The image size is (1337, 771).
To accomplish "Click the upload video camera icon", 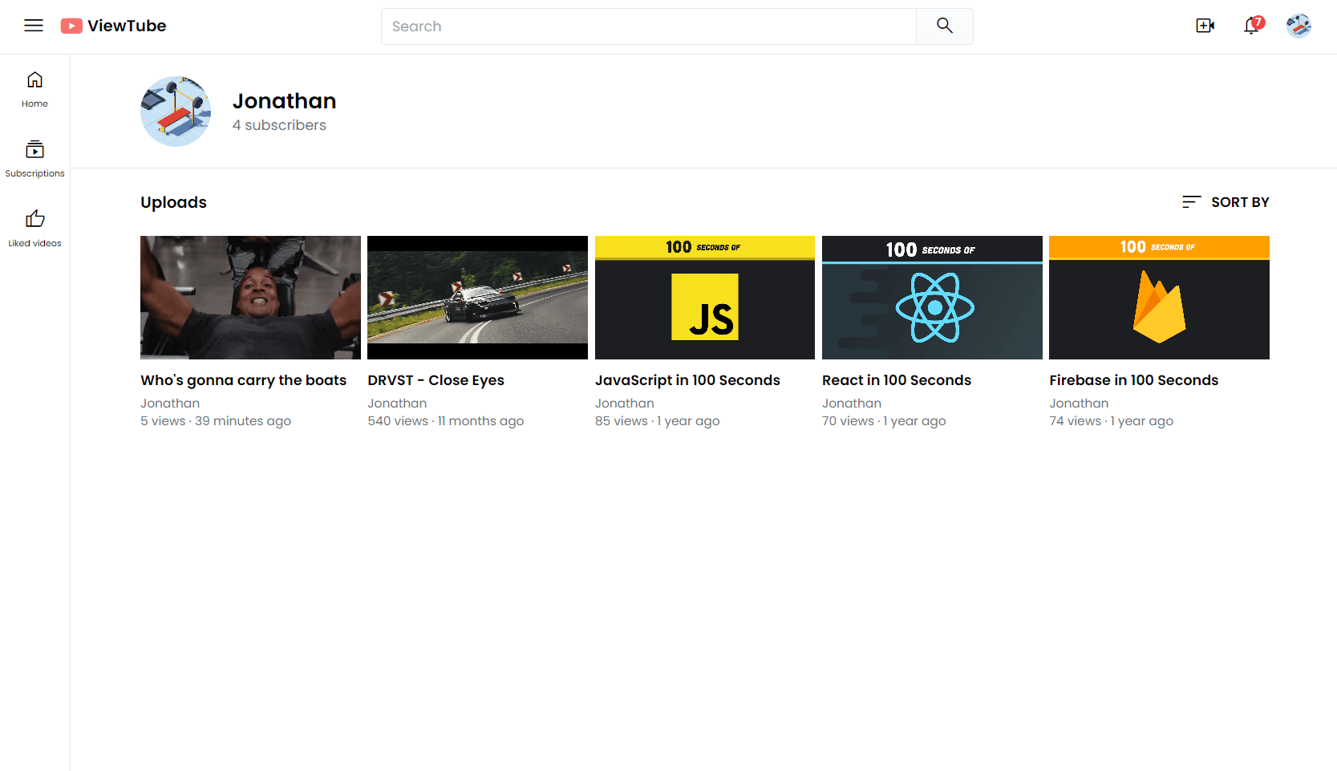I will [1205, 26].
